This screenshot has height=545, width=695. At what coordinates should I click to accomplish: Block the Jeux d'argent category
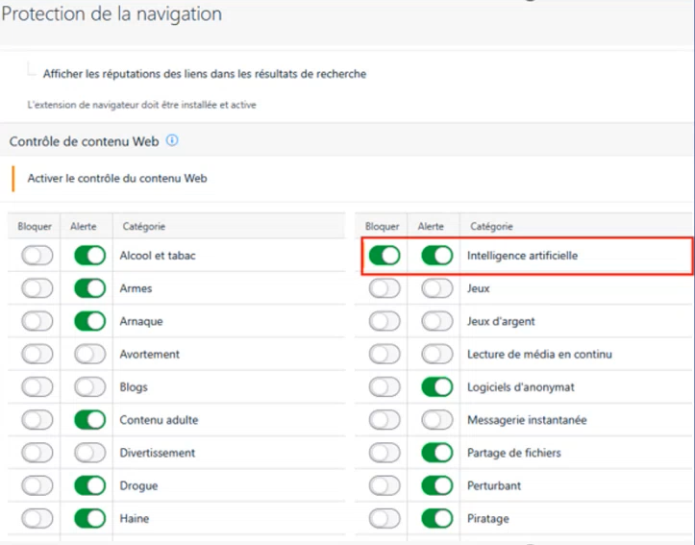point(385,321)
